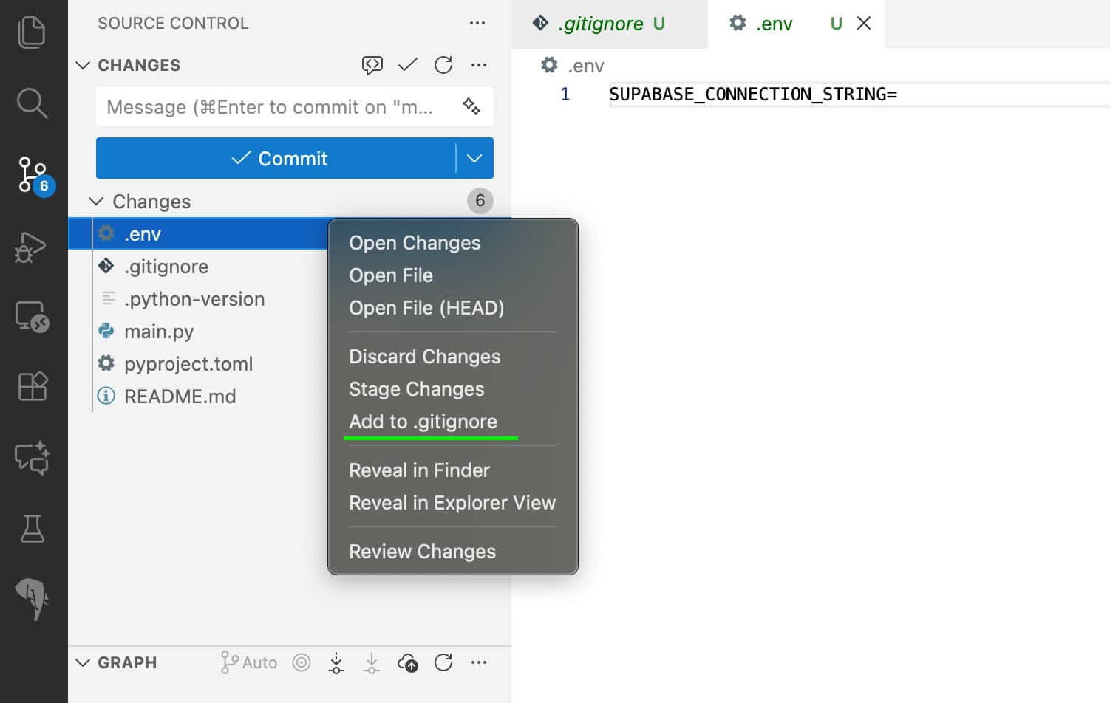Refresh the Changes section

pyautogui.click(x=443, y=65)
